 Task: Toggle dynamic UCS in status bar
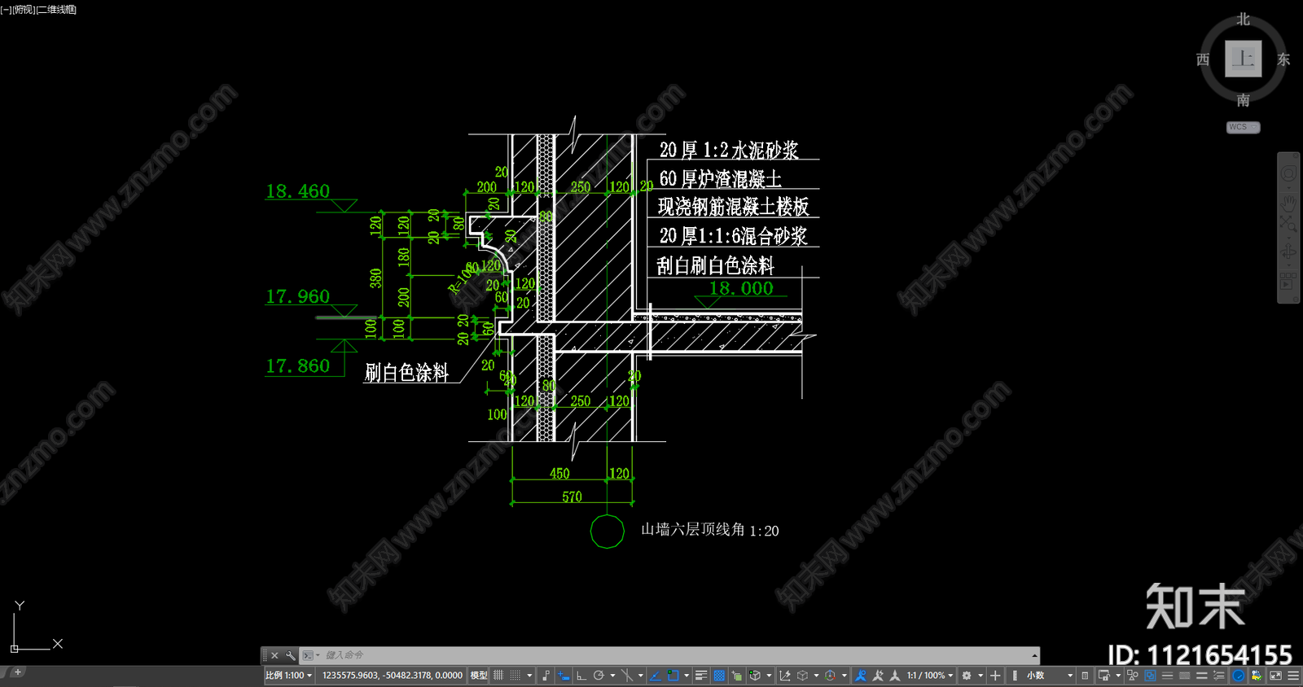pyautogui.click(x=784, y=676)
